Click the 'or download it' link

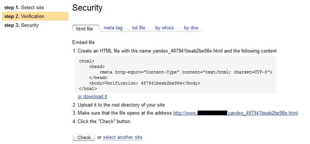[x=93, y=97]
